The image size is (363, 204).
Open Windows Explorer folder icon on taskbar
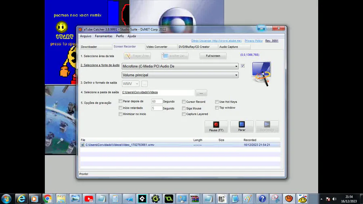click(x=61, y=199)
